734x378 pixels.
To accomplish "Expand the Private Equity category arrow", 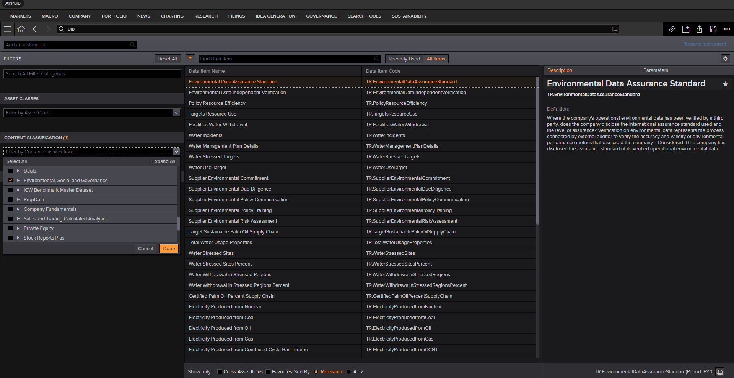I will coord(18,228).
